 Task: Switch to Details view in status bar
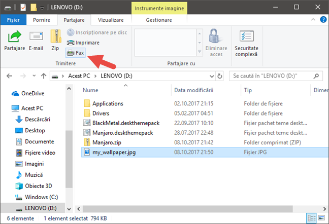tap(311, 218)
